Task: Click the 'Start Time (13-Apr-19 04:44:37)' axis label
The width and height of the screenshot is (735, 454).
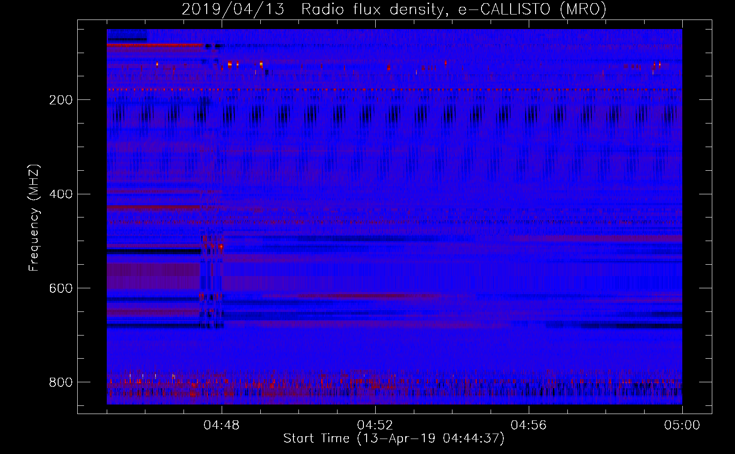Action: tap(394, 439)
